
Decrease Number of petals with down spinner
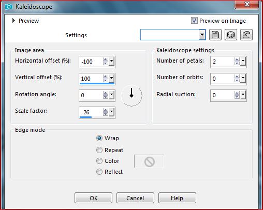[x=237, y=63]
